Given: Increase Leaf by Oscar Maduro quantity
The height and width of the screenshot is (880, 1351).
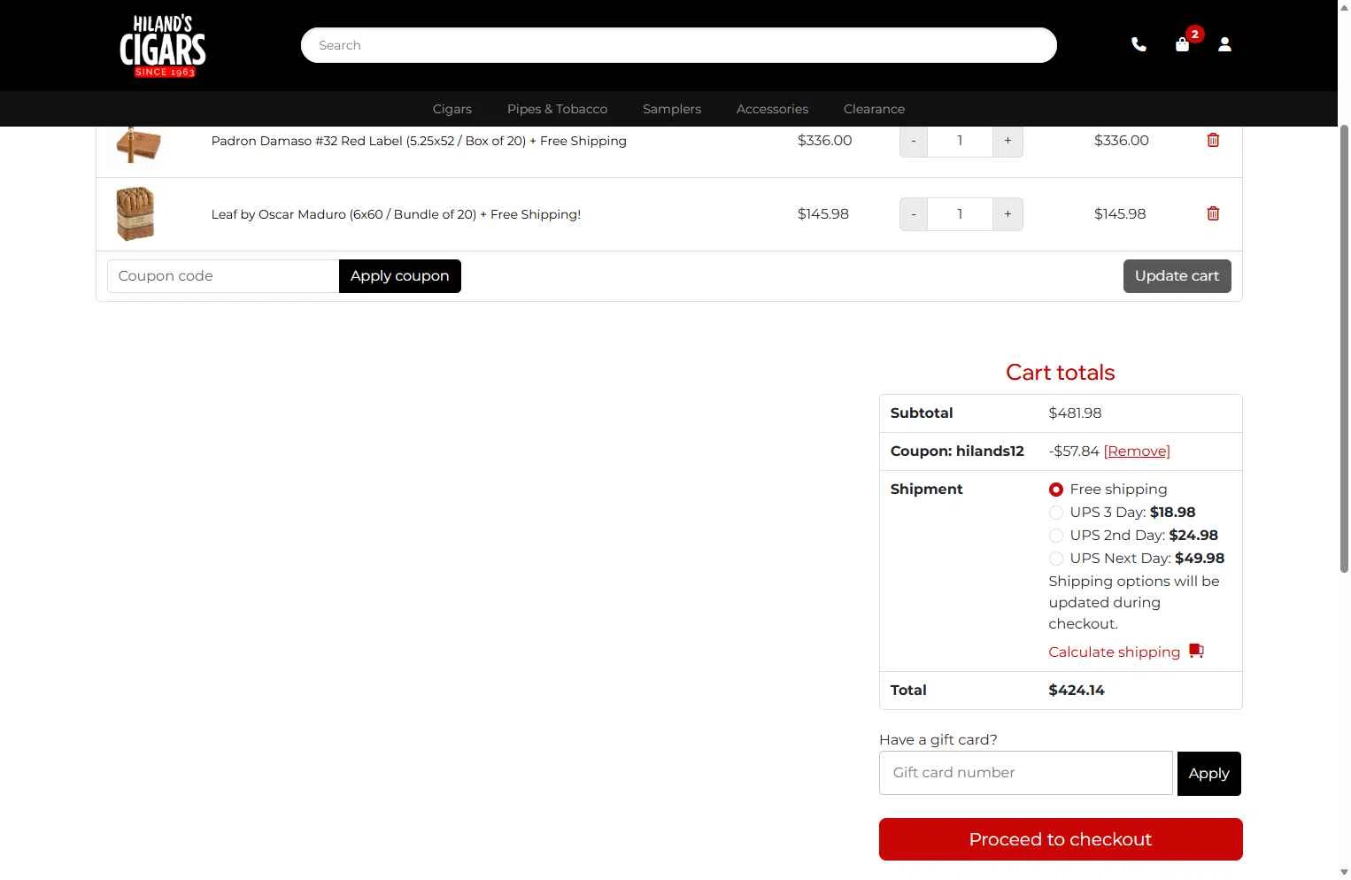Looking at the screenshot, I should (1007, 214).
